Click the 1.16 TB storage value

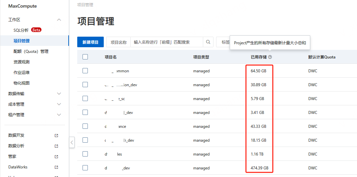tap(257, 154)
